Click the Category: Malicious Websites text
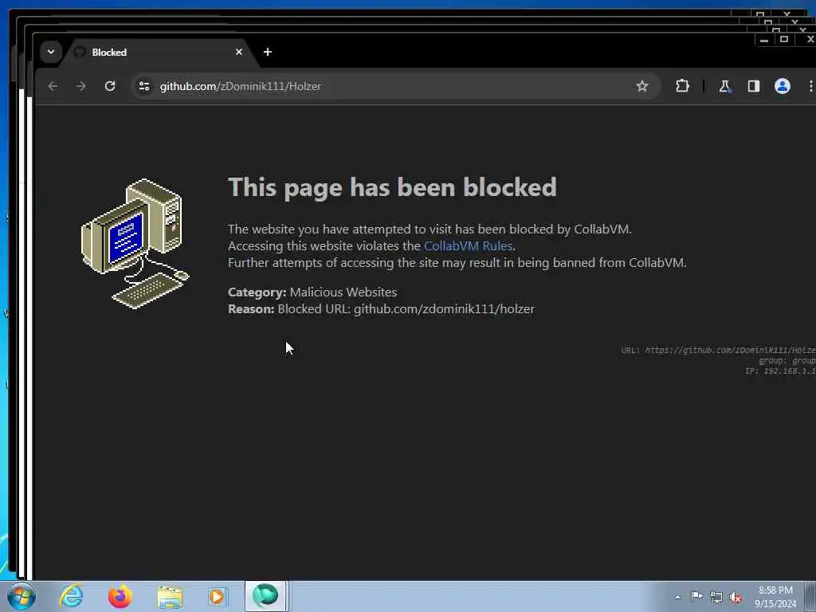The height and width of the screenshot is (612, 816). point(312,292)
